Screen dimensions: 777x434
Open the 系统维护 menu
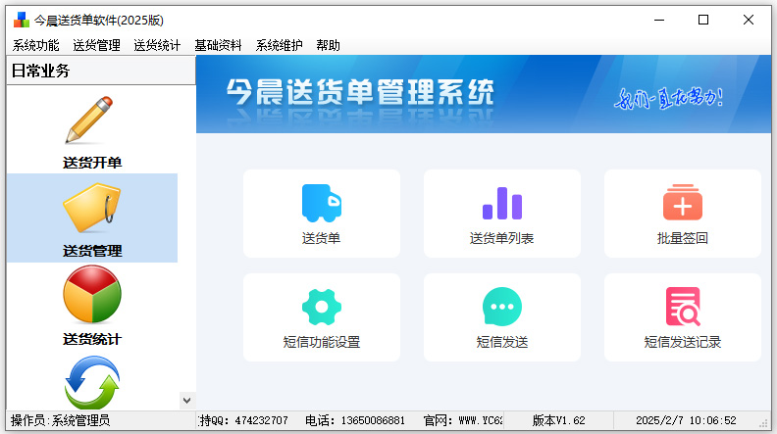(279, 45)
